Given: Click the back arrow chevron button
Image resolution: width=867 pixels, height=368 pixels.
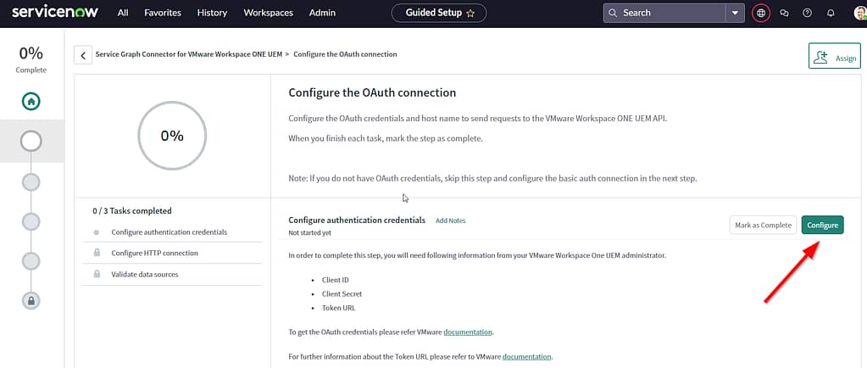Looking at the screenshot, I should point(83,55).
